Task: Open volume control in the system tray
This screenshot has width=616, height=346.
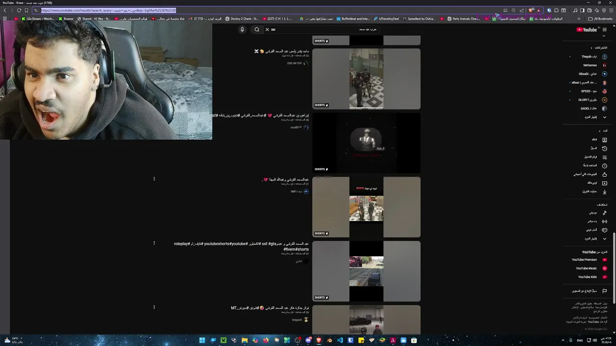Action: pyautogui.click(x=595, y=340)
